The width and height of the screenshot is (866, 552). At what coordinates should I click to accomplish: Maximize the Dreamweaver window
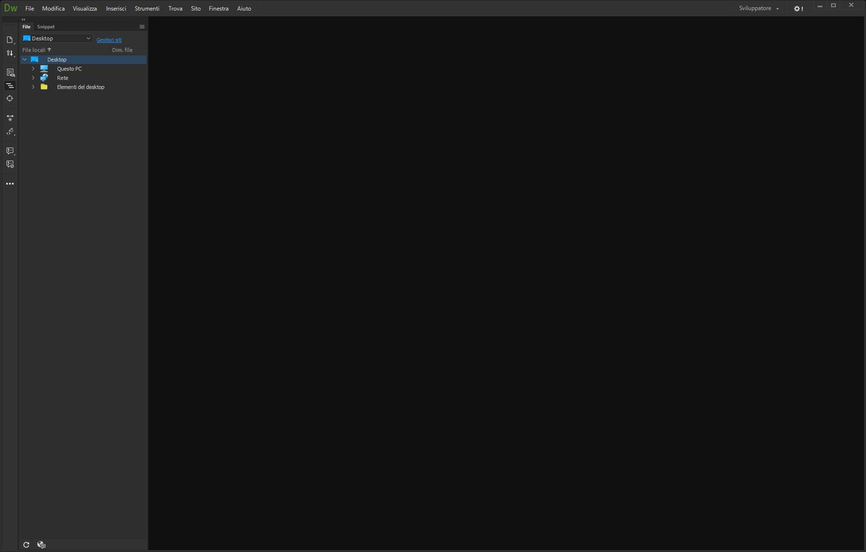click(834, 6)
